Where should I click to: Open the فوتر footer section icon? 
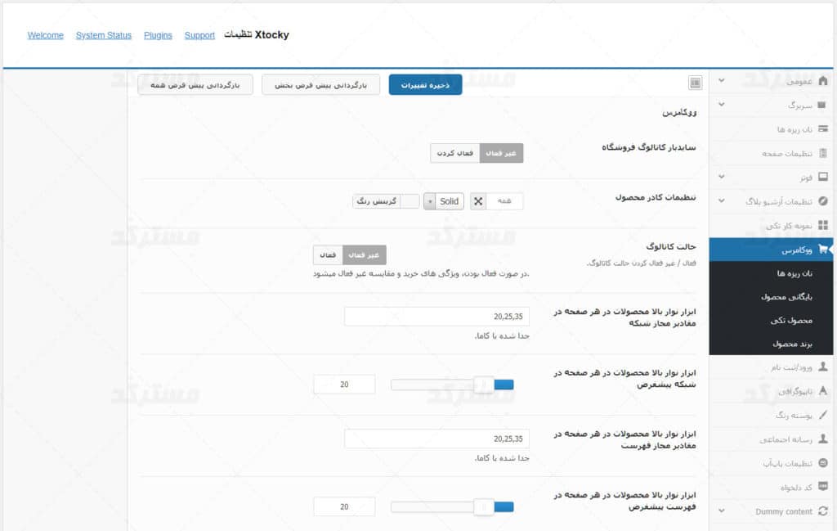click(822, 177)
